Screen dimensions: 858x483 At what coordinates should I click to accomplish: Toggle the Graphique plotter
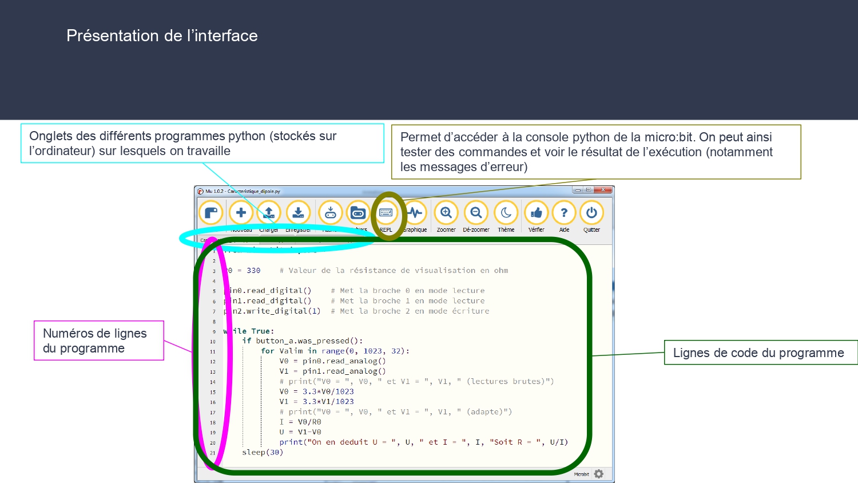(x=415, y=213)
